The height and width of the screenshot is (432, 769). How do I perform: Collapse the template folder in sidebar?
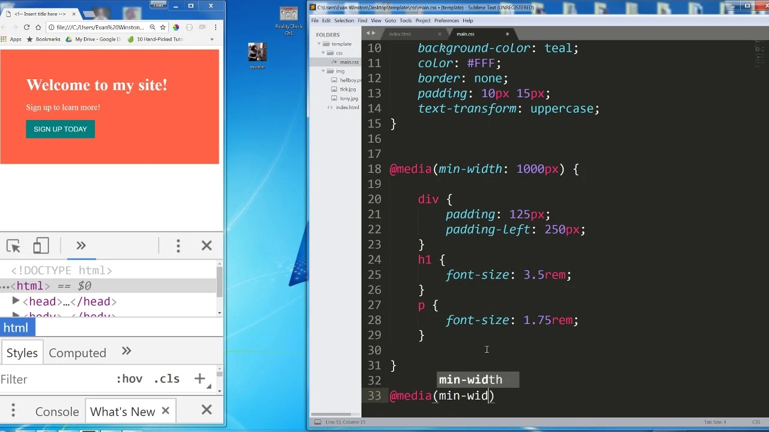click(318, 44)
